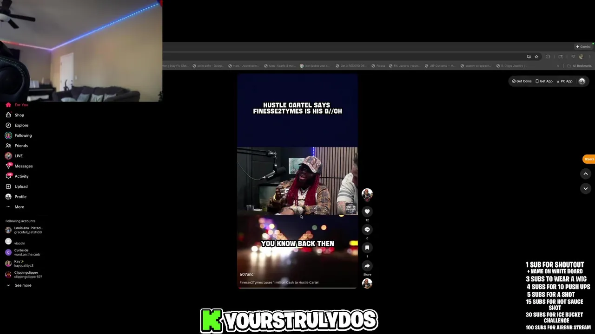The height and width of the screenshot is (334, 595).
Task: Open the Picasa bookmark
Action: (x=378, y=66)
